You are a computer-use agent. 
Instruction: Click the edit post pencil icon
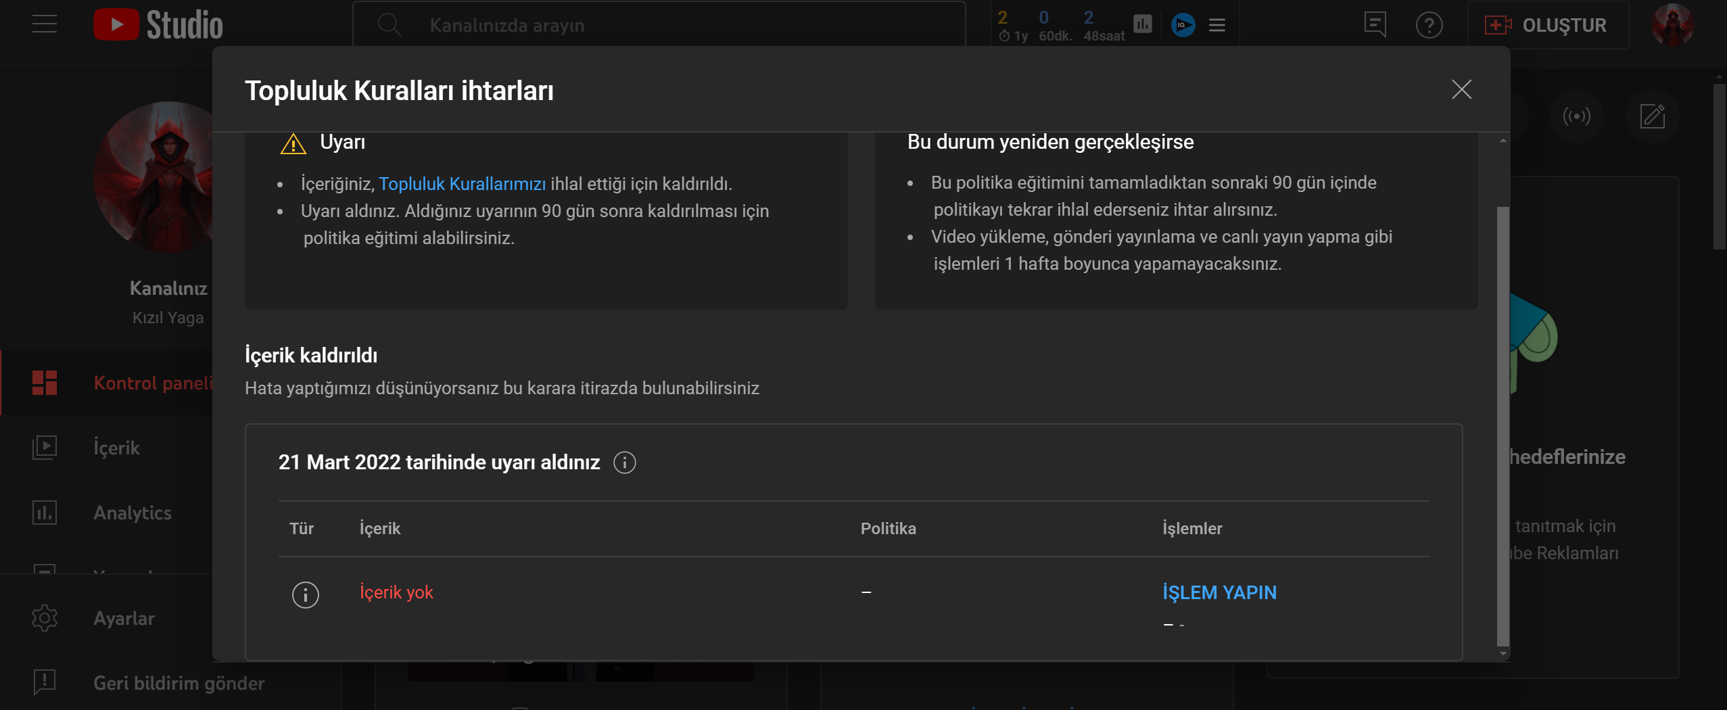tap(1652, 116)
